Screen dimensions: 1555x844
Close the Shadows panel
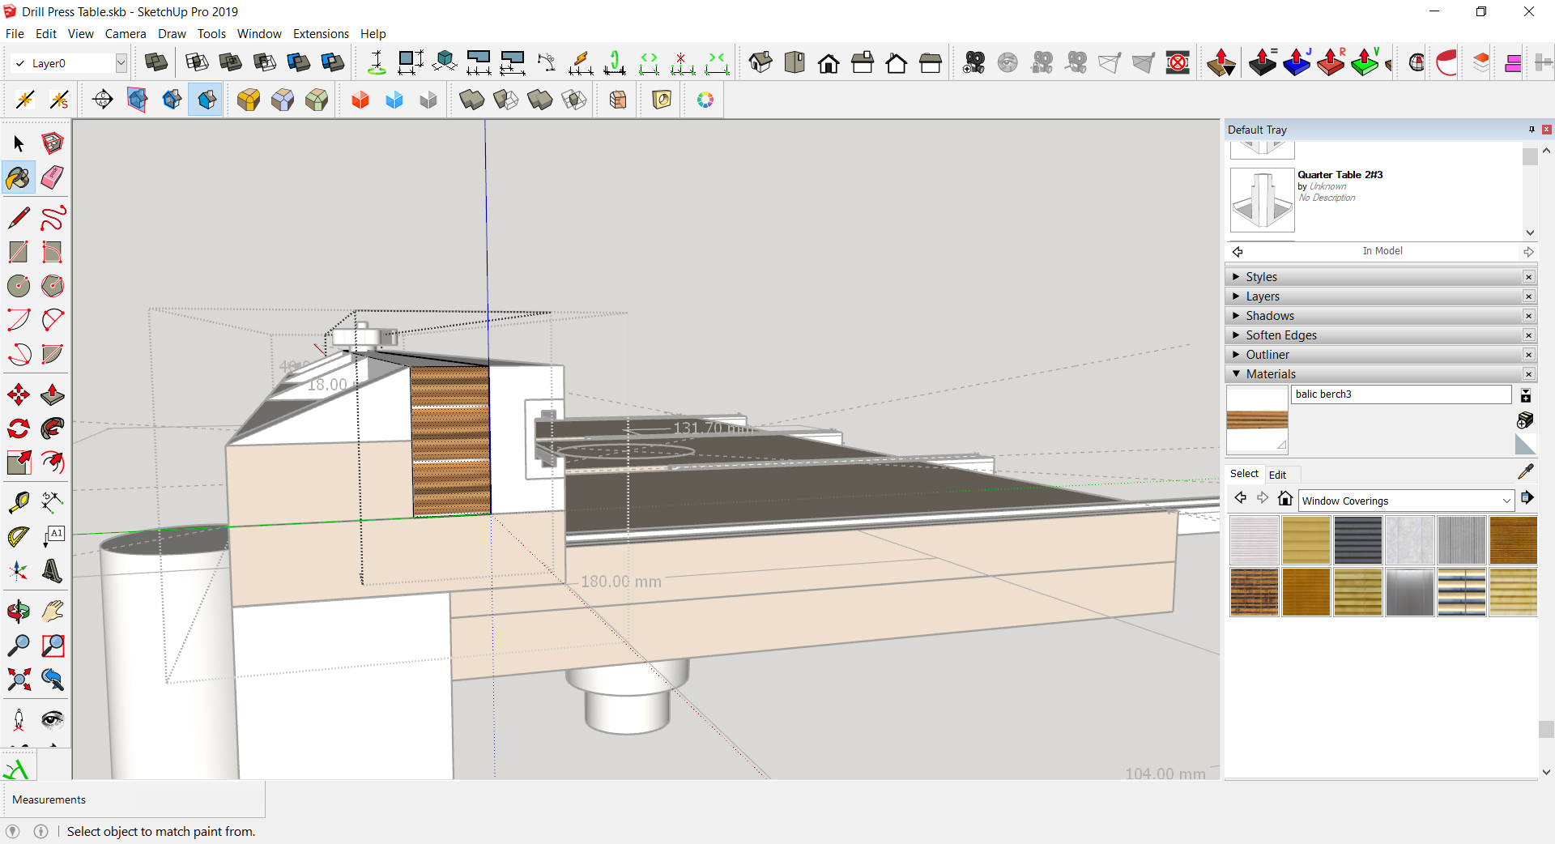coord(1528,316)
